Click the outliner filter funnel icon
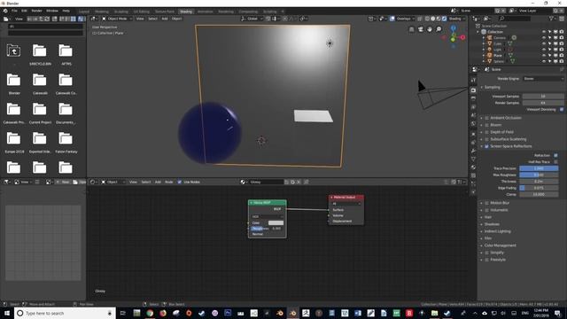 click(551, 19)
